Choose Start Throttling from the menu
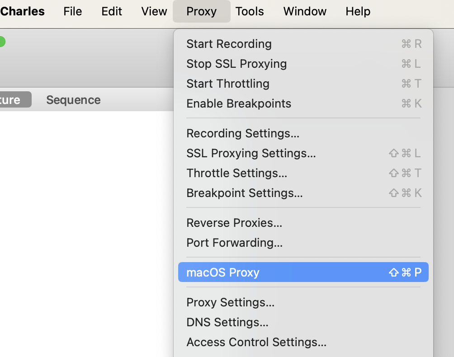This screenshot has height=357, width=454. 228,84
